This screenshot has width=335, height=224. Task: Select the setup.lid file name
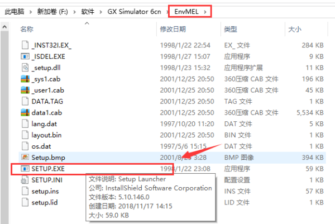pyautogui.click(x=45, y=202)
